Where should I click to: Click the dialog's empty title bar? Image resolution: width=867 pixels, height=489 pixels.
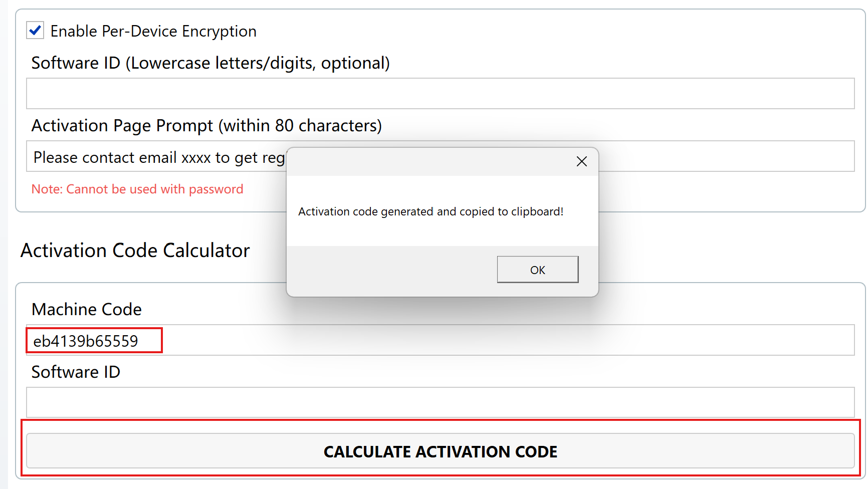[x=426, y=161]
